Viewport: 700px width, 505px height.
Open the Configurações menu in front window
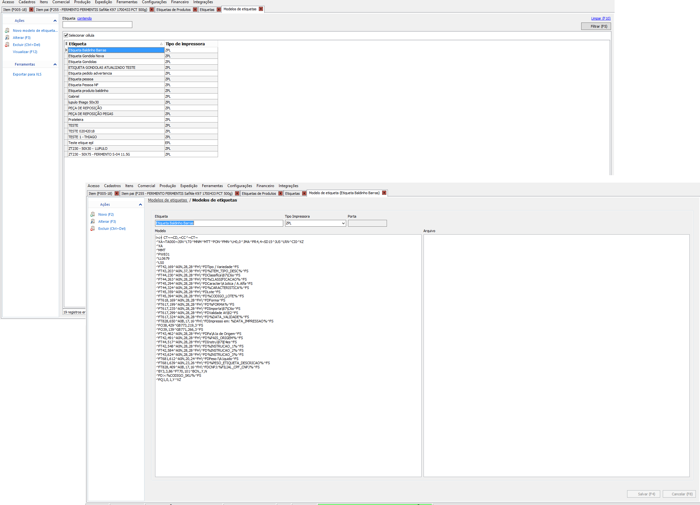tap(240, 186)
